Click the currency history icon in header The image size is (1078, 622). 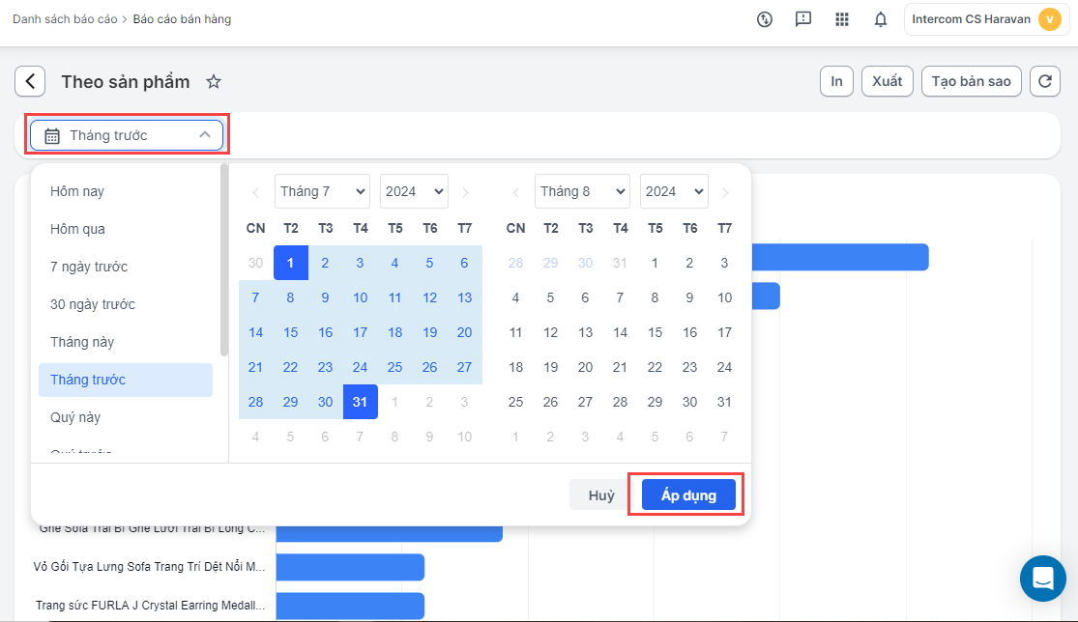[x=765, y=19]
